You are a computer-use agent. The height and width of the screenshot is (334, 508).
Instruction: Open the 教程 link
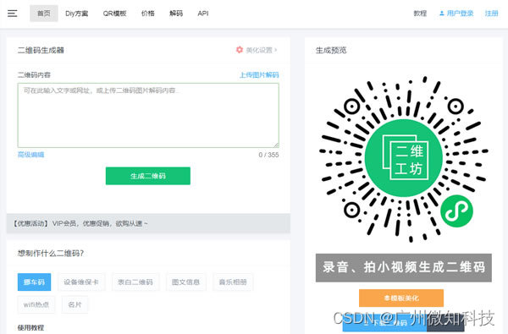coord(420,14)
